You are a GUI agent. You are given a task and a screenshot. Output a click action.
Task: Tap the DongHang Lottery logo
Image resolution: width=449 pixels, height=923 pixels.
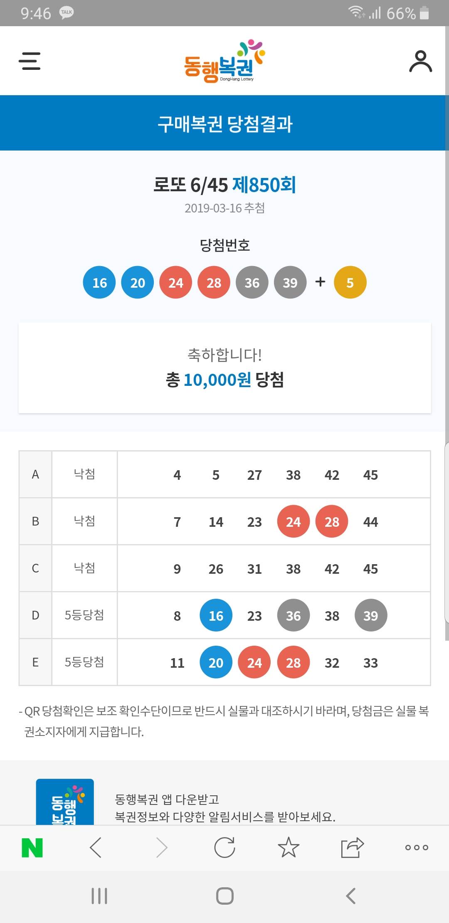tap(224, 61)
